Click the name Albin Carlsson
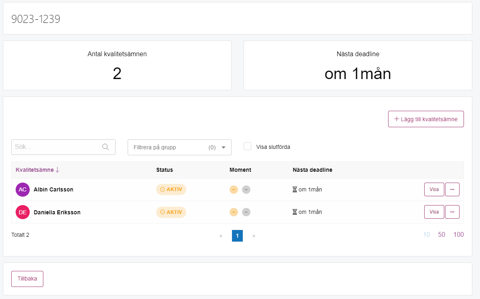Viewport: 480px width, 299px height. pyautogui.click(x=53, y=189)
